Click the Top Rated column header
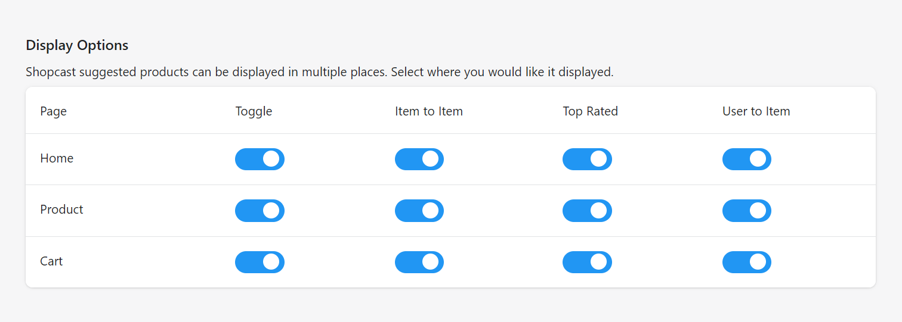The height and width of the screenshot is (322, 902). pyautogui.click(x=590, y=111)
